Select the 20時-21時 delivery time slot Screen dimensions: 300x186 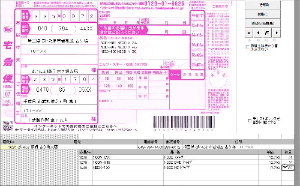198,65
